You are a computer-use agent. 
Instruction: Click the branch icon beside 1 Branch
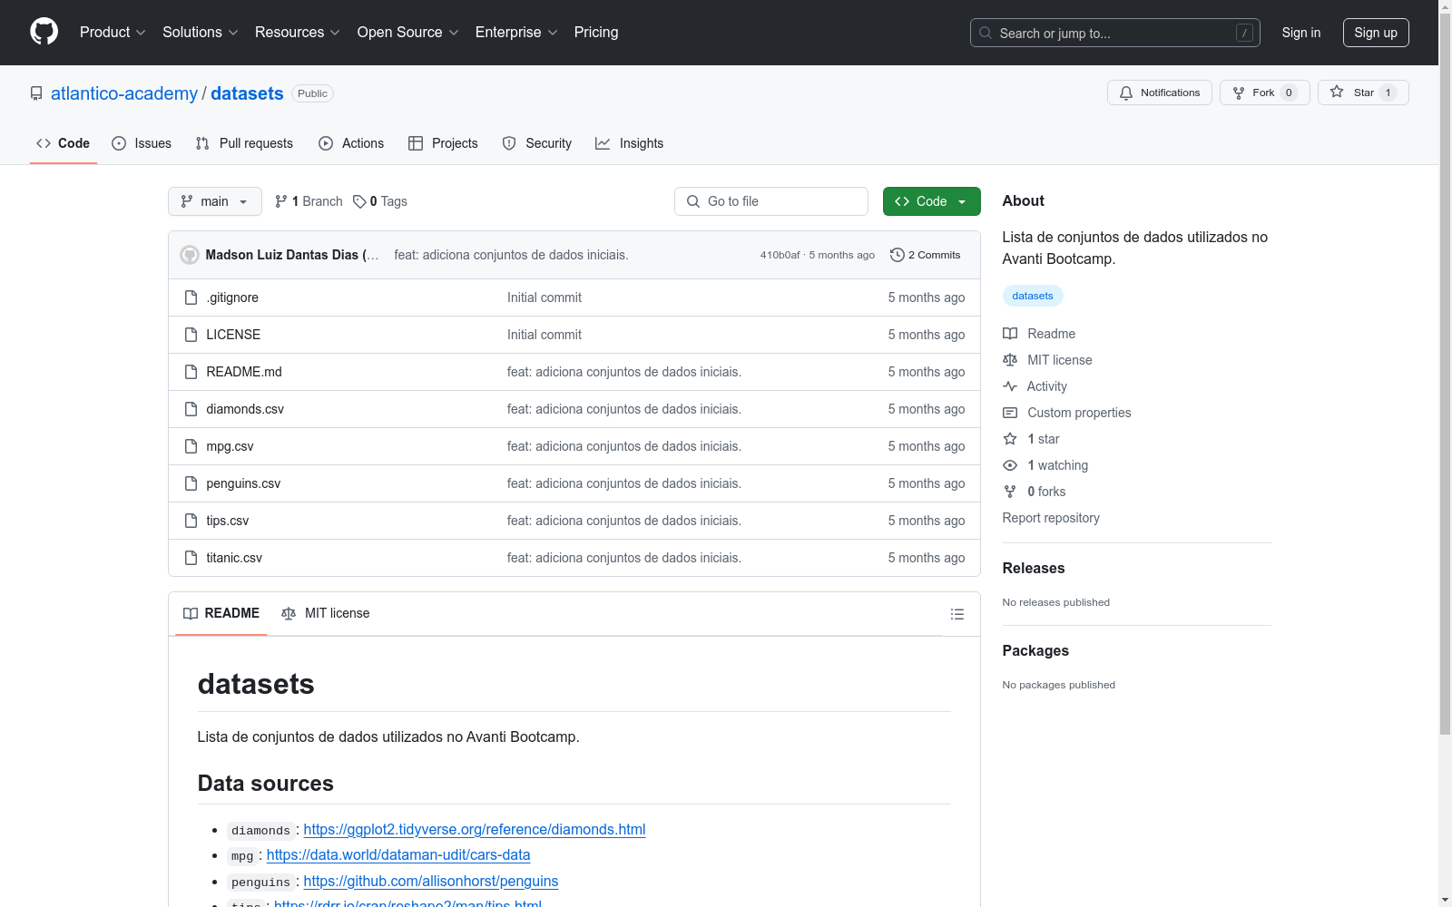tap(281, 201)
